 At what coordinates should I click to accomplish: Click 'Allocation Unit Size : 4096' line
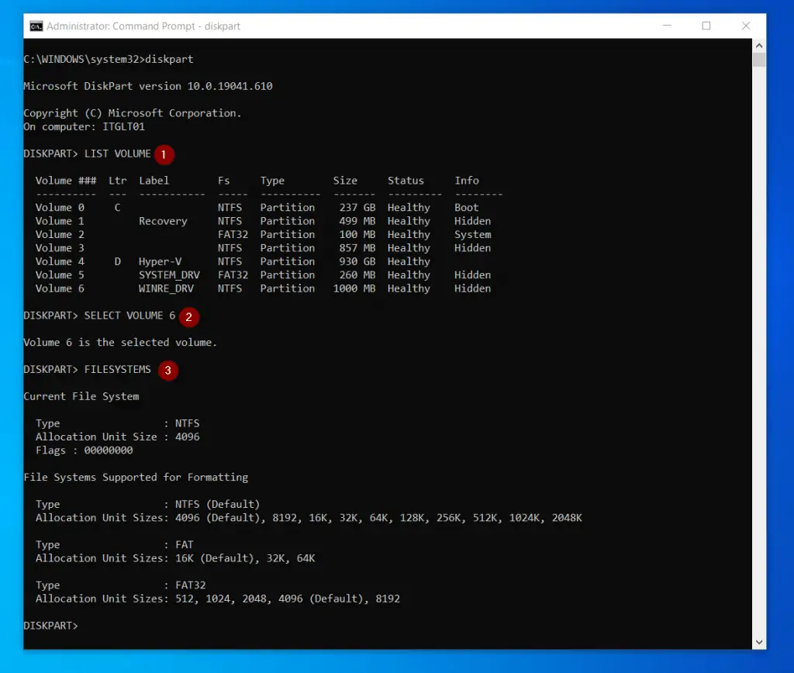point(118,437)
